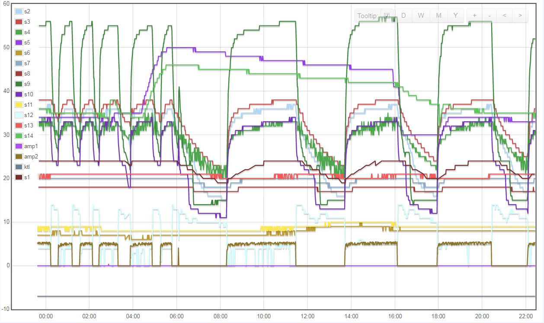The width and height of the screenshot is (544, 323).
Task: Pan right with the > arrow button
Action: point(520,16)
